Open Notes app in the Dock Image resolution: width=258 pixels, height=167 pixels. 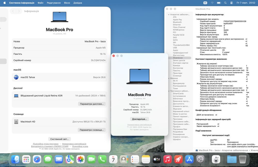tap(146, 159)
